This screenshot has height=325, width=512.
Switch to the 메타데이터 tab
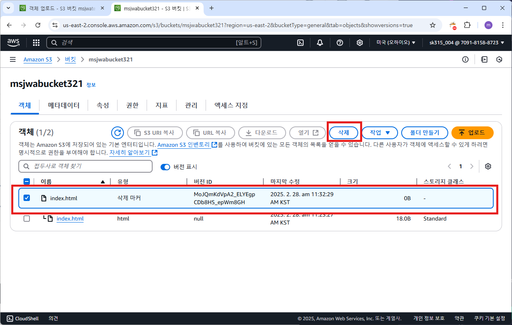point(64,105)
